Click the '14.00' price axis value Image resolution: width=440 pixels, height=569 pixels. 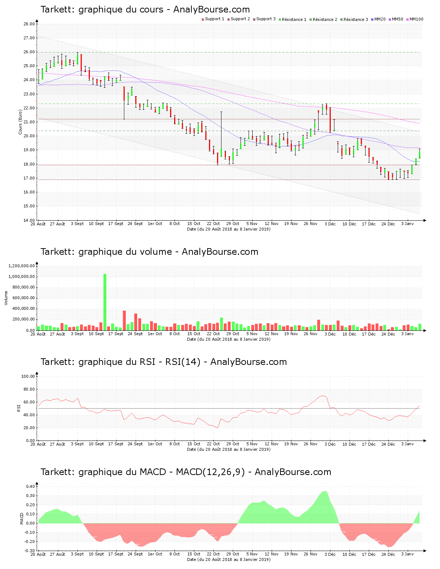(x=29, y=220)
